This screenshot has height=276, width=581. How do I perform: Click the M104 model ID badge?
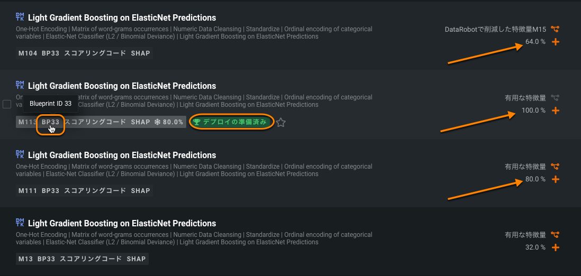point(28,53)
